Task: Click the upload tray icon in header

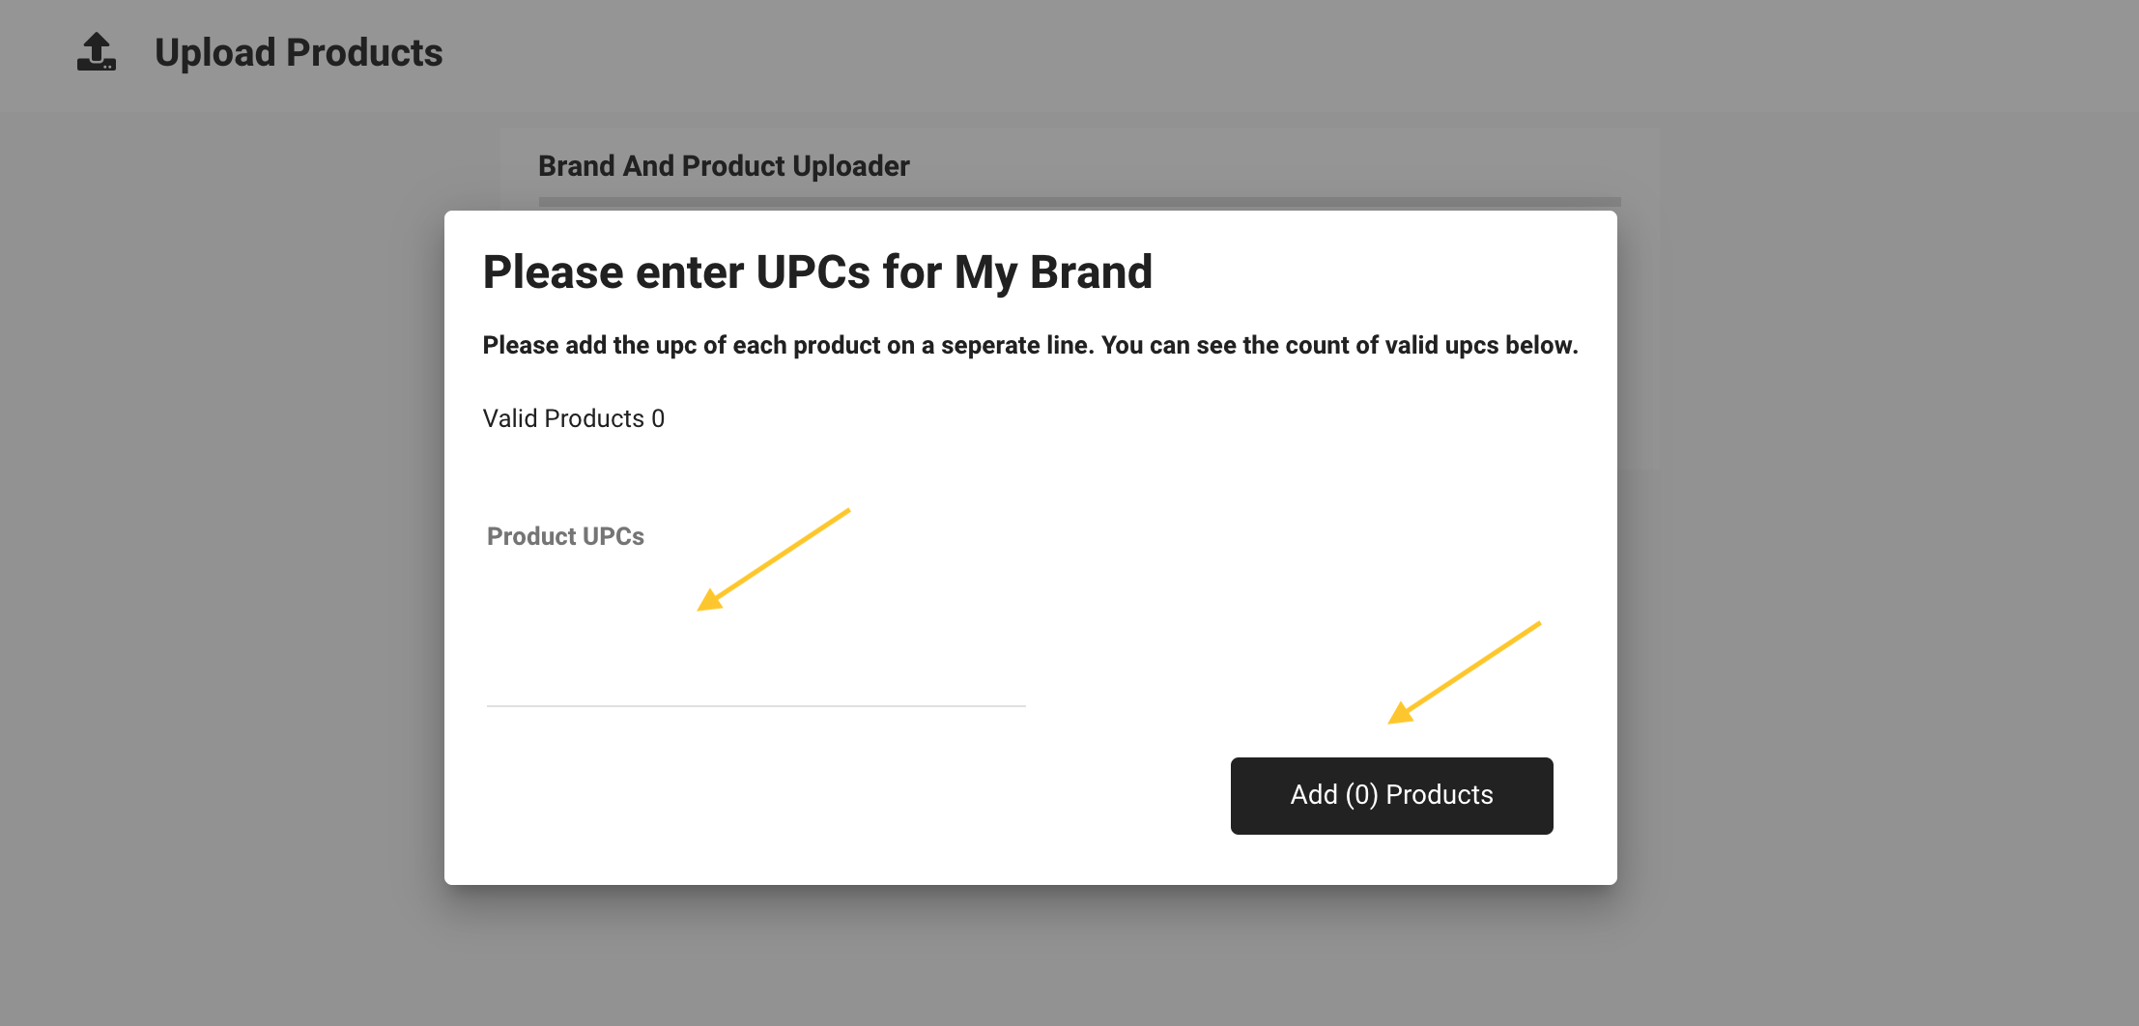Action: pos(97,52)
